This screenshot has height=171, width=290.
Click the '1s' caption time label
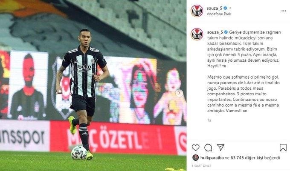pos(209,120)
